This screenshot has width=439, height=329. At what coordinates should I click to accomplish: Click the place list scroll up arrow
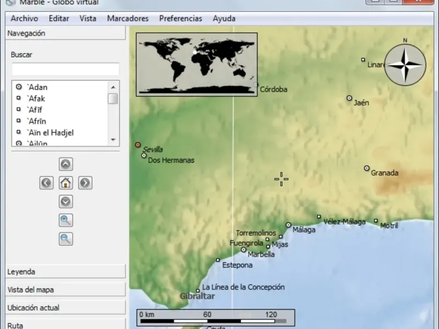pos(113,87)
